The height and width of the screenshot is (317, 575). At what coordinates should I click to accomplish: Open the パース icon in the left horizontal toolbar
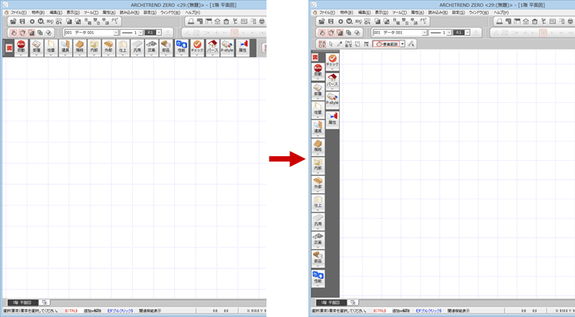(x=212, y=47)
